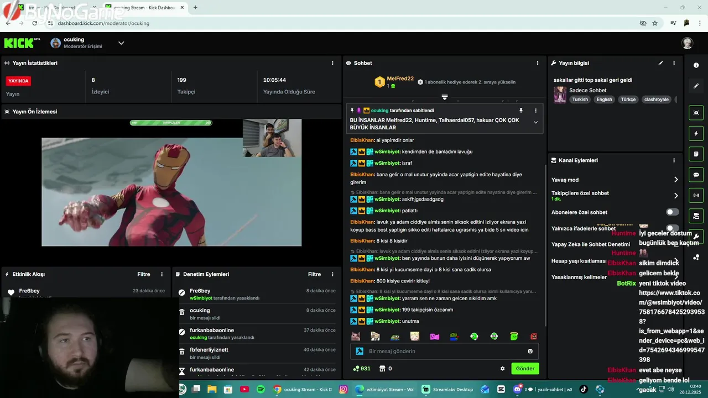The image size is (708, 398).
Task: Select the English tag
Action: coord(604,99)
